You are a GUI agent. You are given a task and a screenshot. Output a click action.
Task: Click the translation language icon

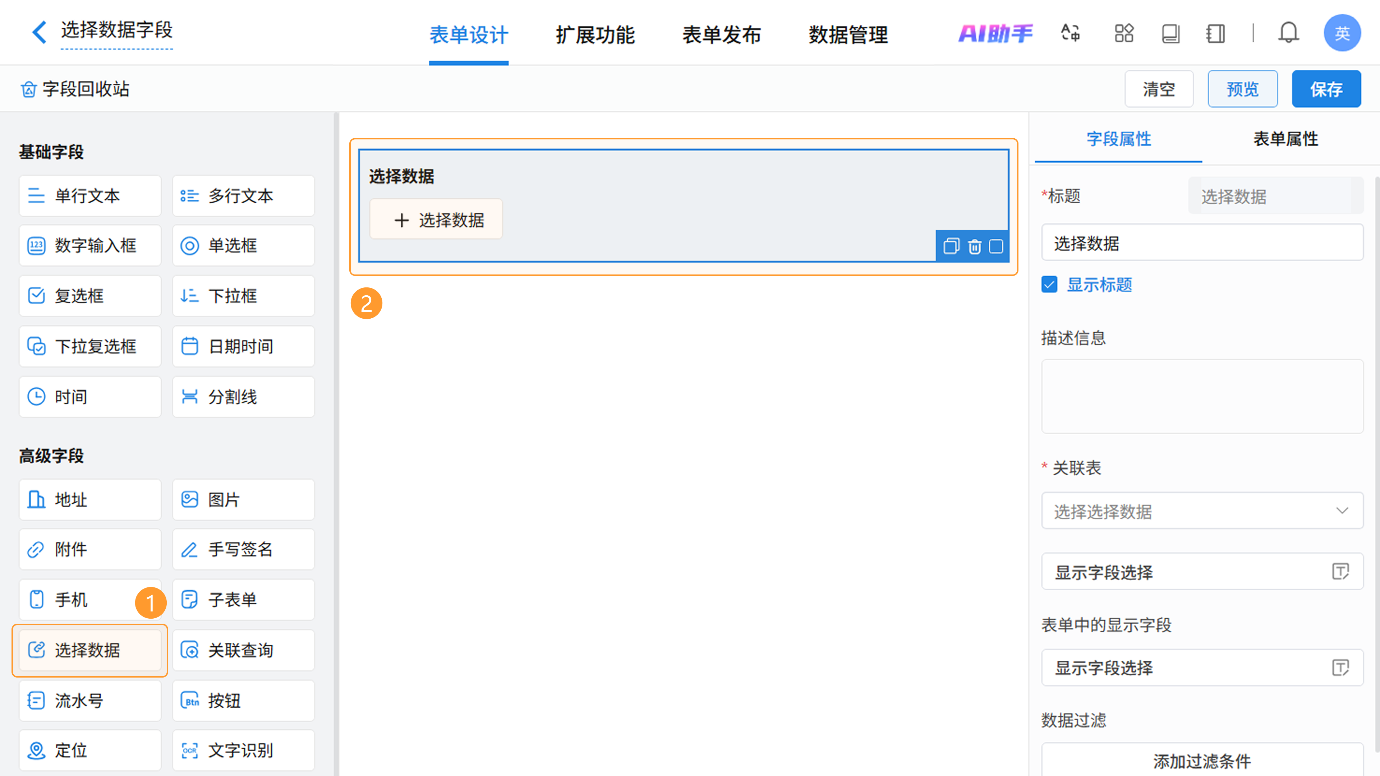(x=1070, y=33)
